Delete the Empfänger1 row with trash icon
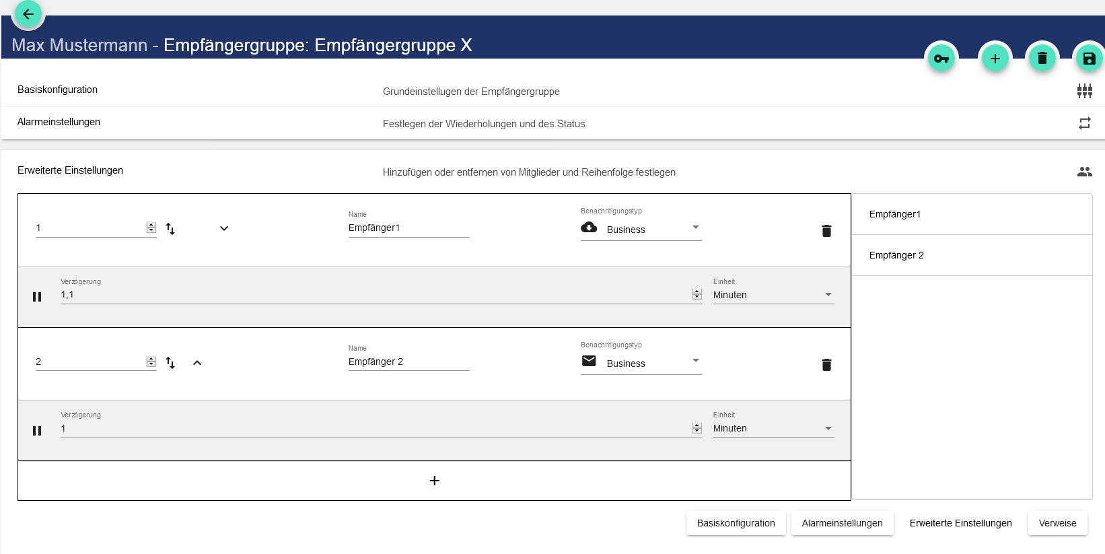 tap(826, 231)
